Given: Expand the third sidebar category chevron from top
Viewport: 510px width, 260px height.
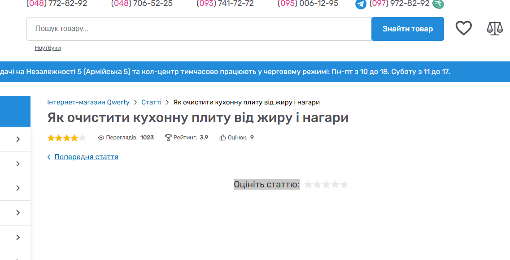Looking at the screenshot, I should (18, 188).
